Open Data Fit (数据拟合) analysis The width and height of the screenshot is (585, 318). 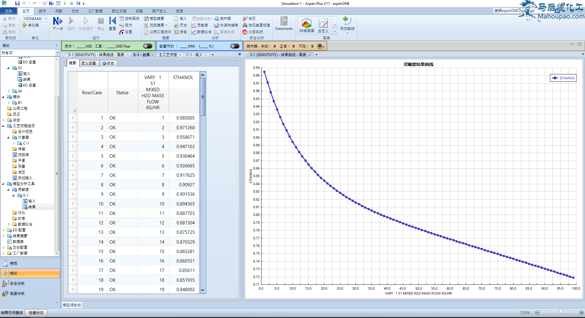click(x=201, y=32)
